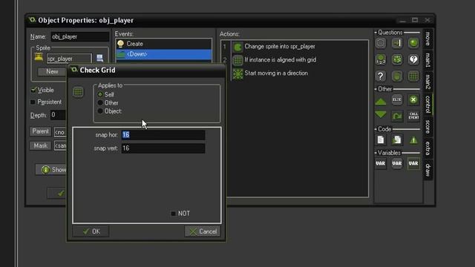Select the Self radio button

pyautogui.click(x=100, y=95)
